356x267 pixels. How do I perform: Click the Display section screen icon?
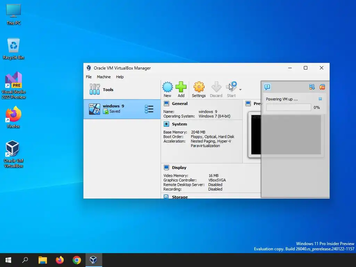pyautogui.click(x=167, y=168)
